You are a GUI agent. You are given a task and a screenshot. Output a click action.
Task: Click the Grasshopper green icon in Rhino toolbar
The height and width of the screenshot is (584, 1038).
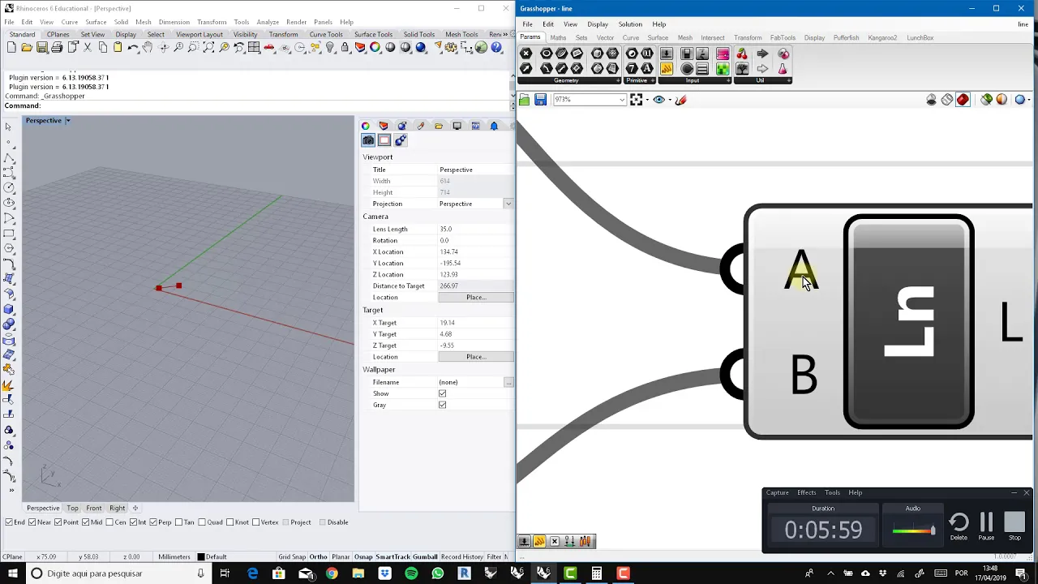click(x=481, y=47)
